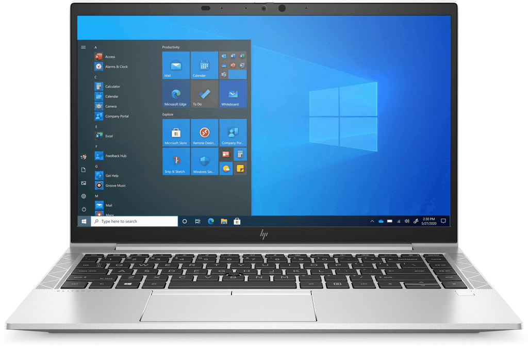Open the small Weather tile
Viewport: 528px width, 348px height.
[226, 168]
